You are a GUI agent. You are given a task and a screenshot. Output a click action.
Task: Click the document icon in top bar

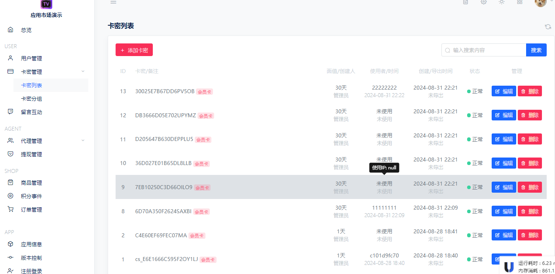[x=466, y=2]
